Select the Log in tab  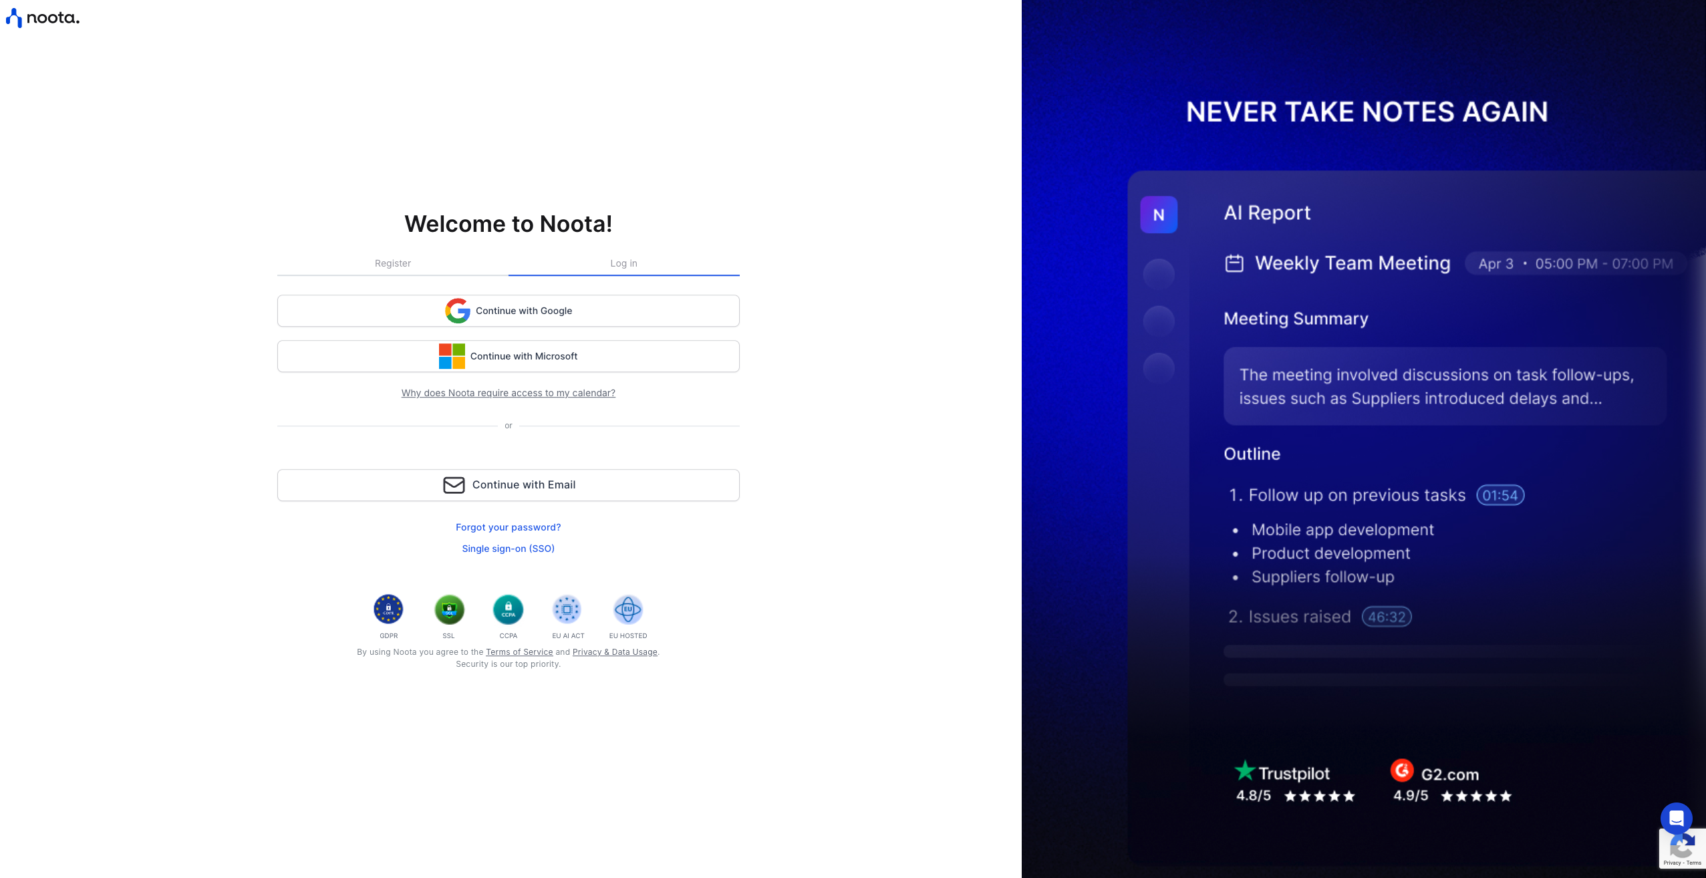[x=623, y=263]
